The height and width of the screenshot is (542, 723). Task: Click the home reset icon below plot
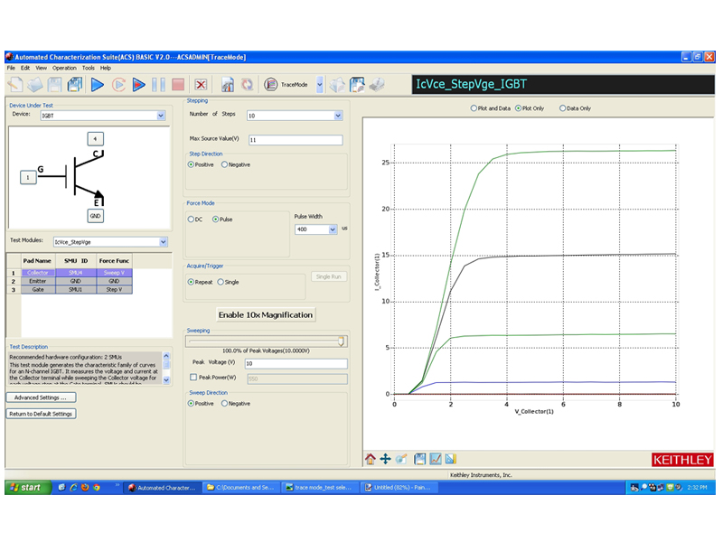[x=371, y=459]
